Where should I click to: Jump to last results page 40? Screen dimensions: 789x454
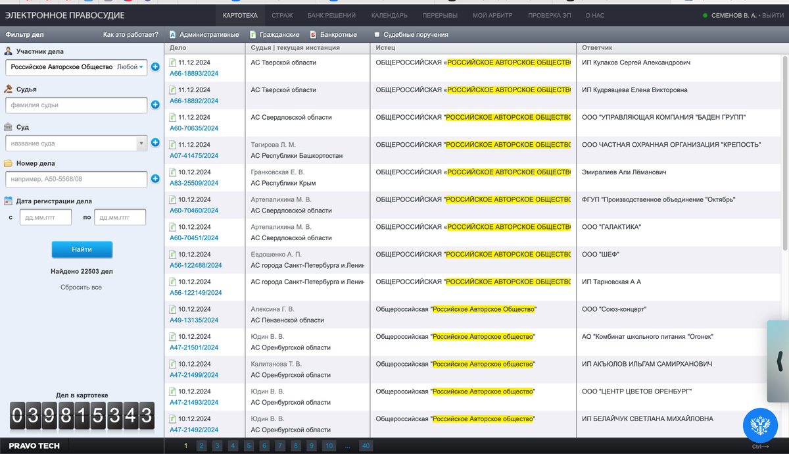pyautogui.click(x=366, y=446)
